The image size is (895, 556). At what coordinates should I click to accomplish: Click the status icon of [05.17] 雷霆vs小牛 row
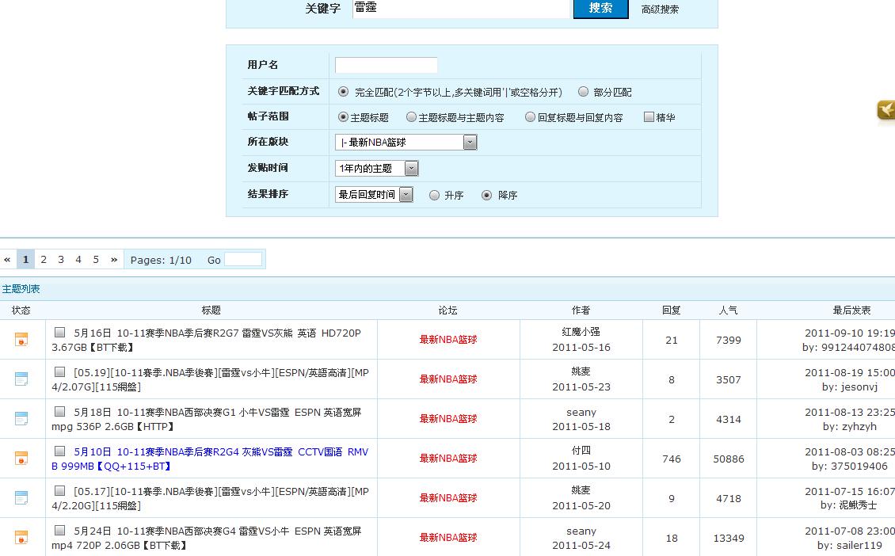point(21,497)
